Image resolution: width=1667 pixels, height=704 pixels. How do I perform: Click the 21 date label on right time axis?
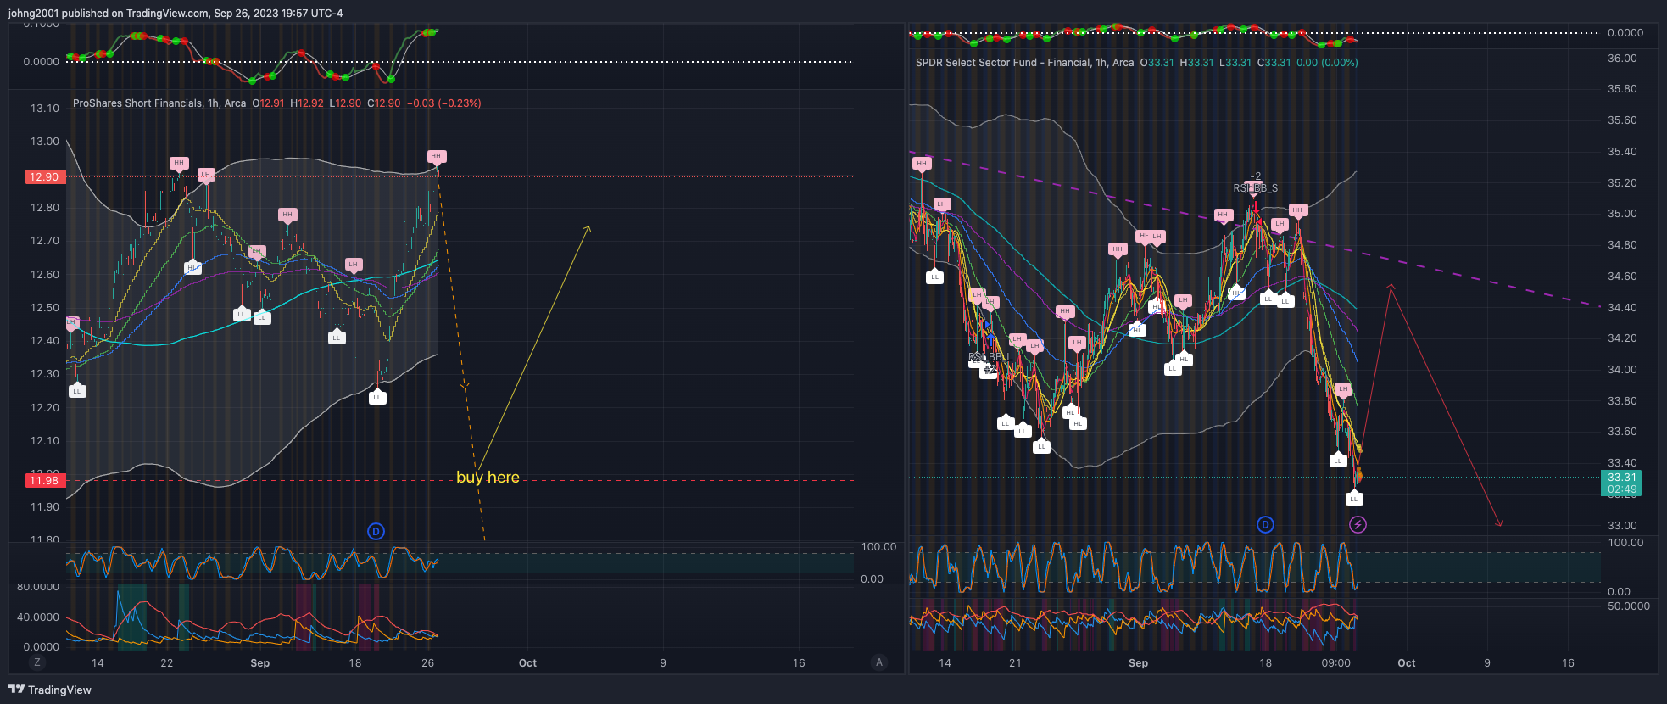point(1015,663)
